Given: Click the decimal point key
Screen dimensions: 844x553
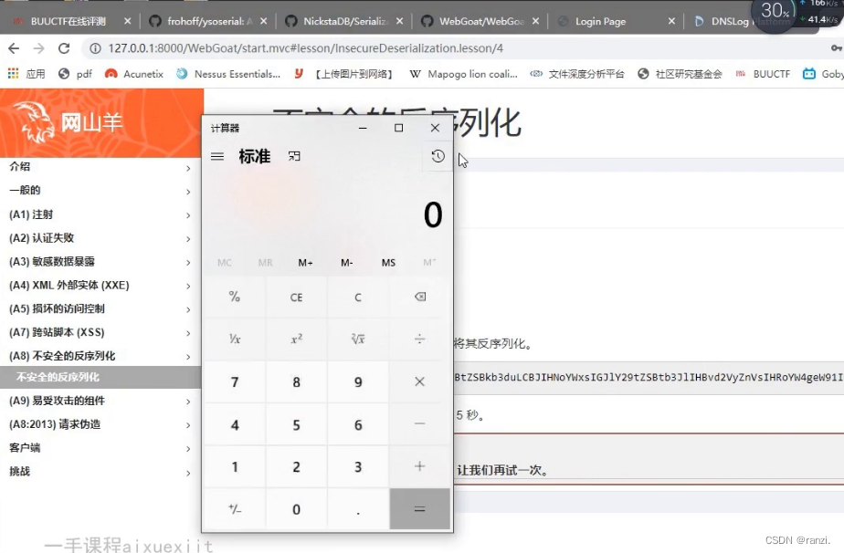Looking at the screenshot, I should coord(358,509).
